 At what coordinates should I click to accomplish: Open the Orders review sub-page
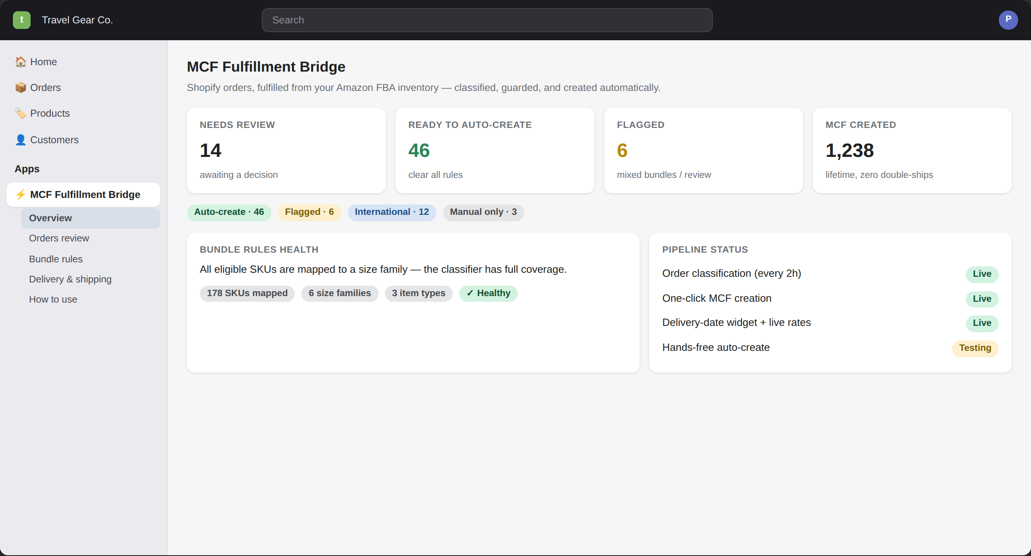(x=91, y=238)
